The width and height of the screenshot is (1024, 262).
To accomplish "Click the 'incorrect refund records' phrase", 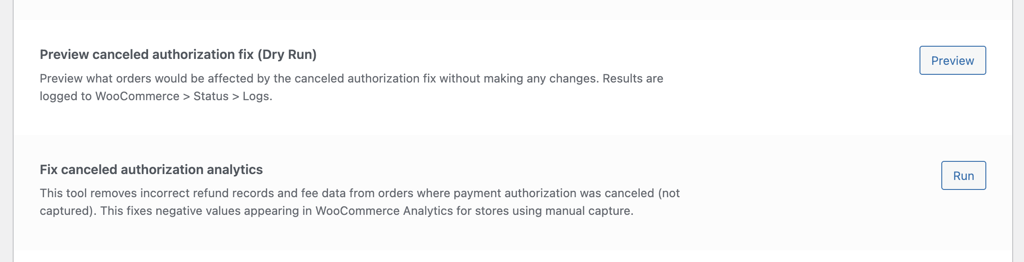I will (x=207, y=193).
